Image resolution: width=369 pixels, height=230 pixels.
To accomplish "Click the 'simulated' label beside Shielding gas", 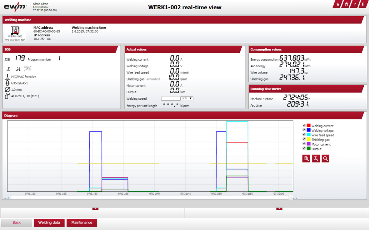I will click(153, 79).
